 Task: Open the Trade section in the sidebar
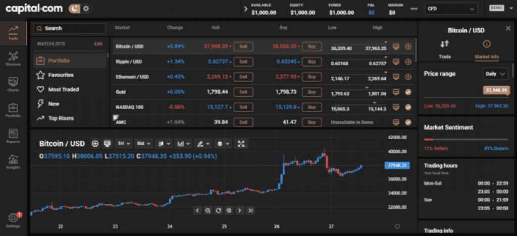[x=14, y=33]
